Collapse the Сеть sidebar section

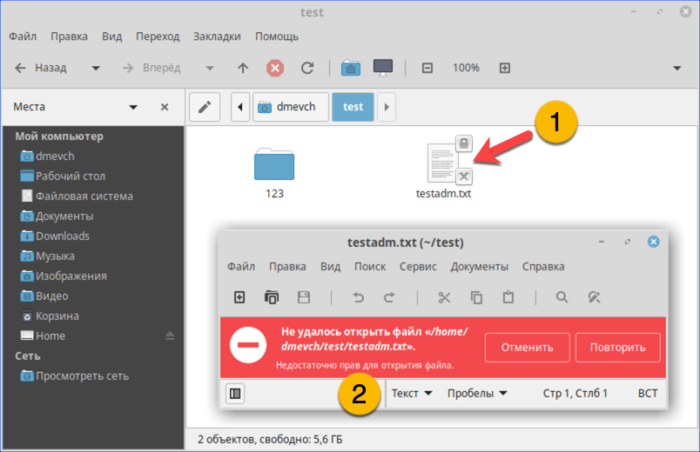point(27,356)
